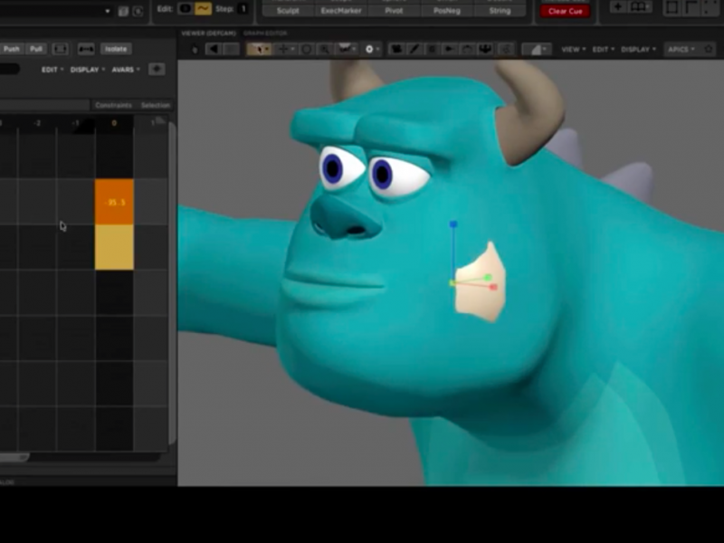Viewport: 724px width, 543px height.
Task: Switch to the Constraints tab
Action: point(113,105)
